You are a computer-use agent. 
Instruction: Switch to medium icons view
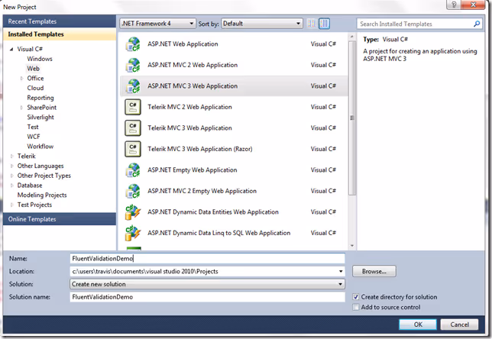[324, 24]
